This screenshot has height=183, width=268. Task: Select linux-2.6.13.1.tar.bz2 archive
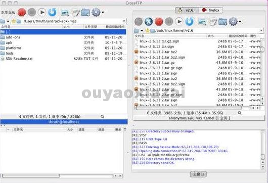(197, 52)
